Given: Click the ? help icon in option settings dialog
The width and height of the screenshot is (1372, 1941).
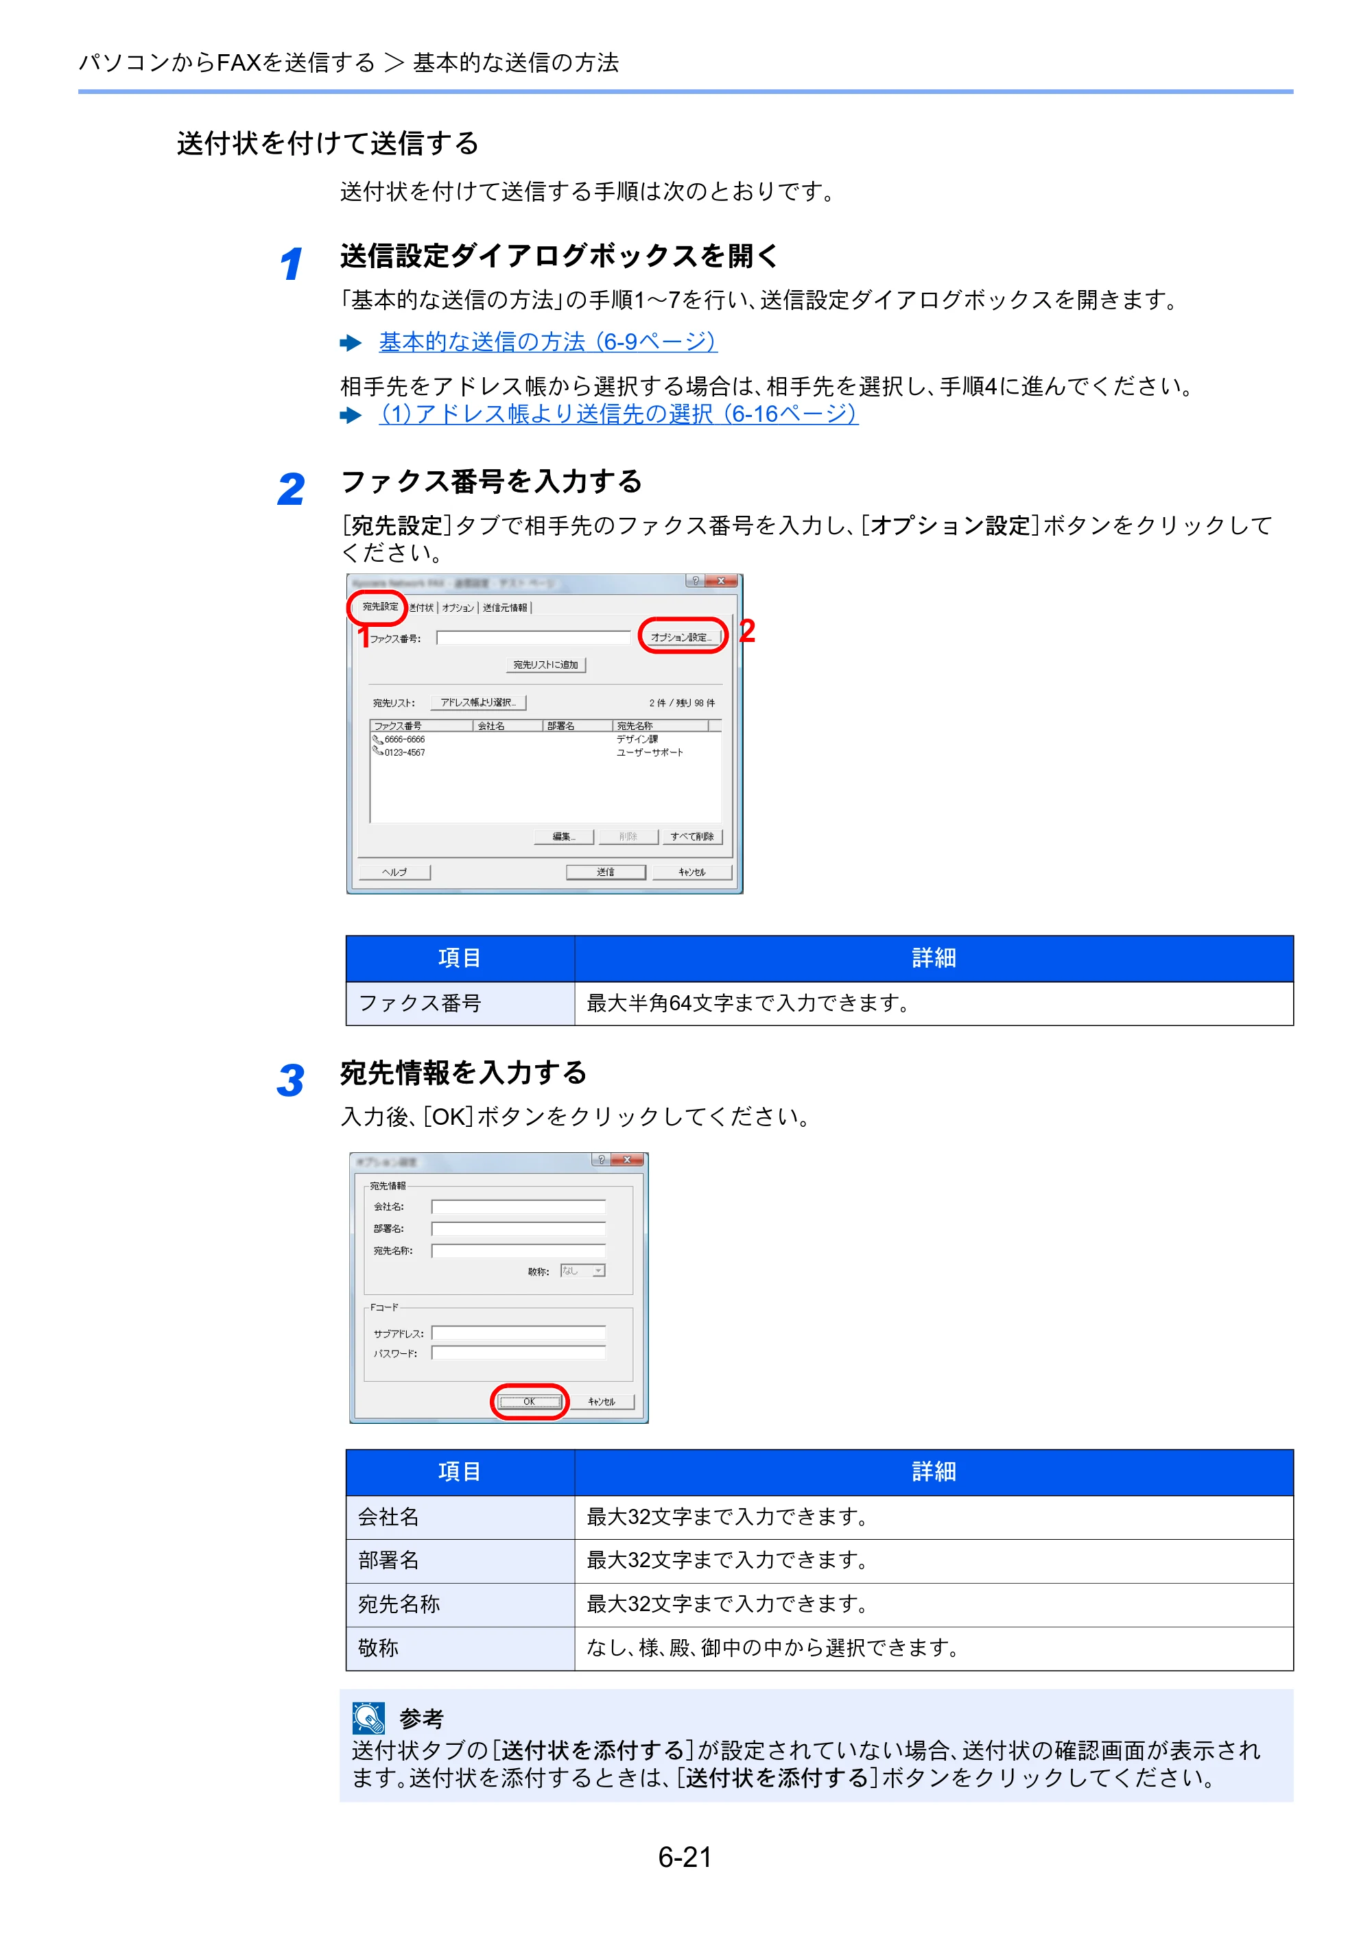Looking at the screenshot, I should click(601, 1159).
